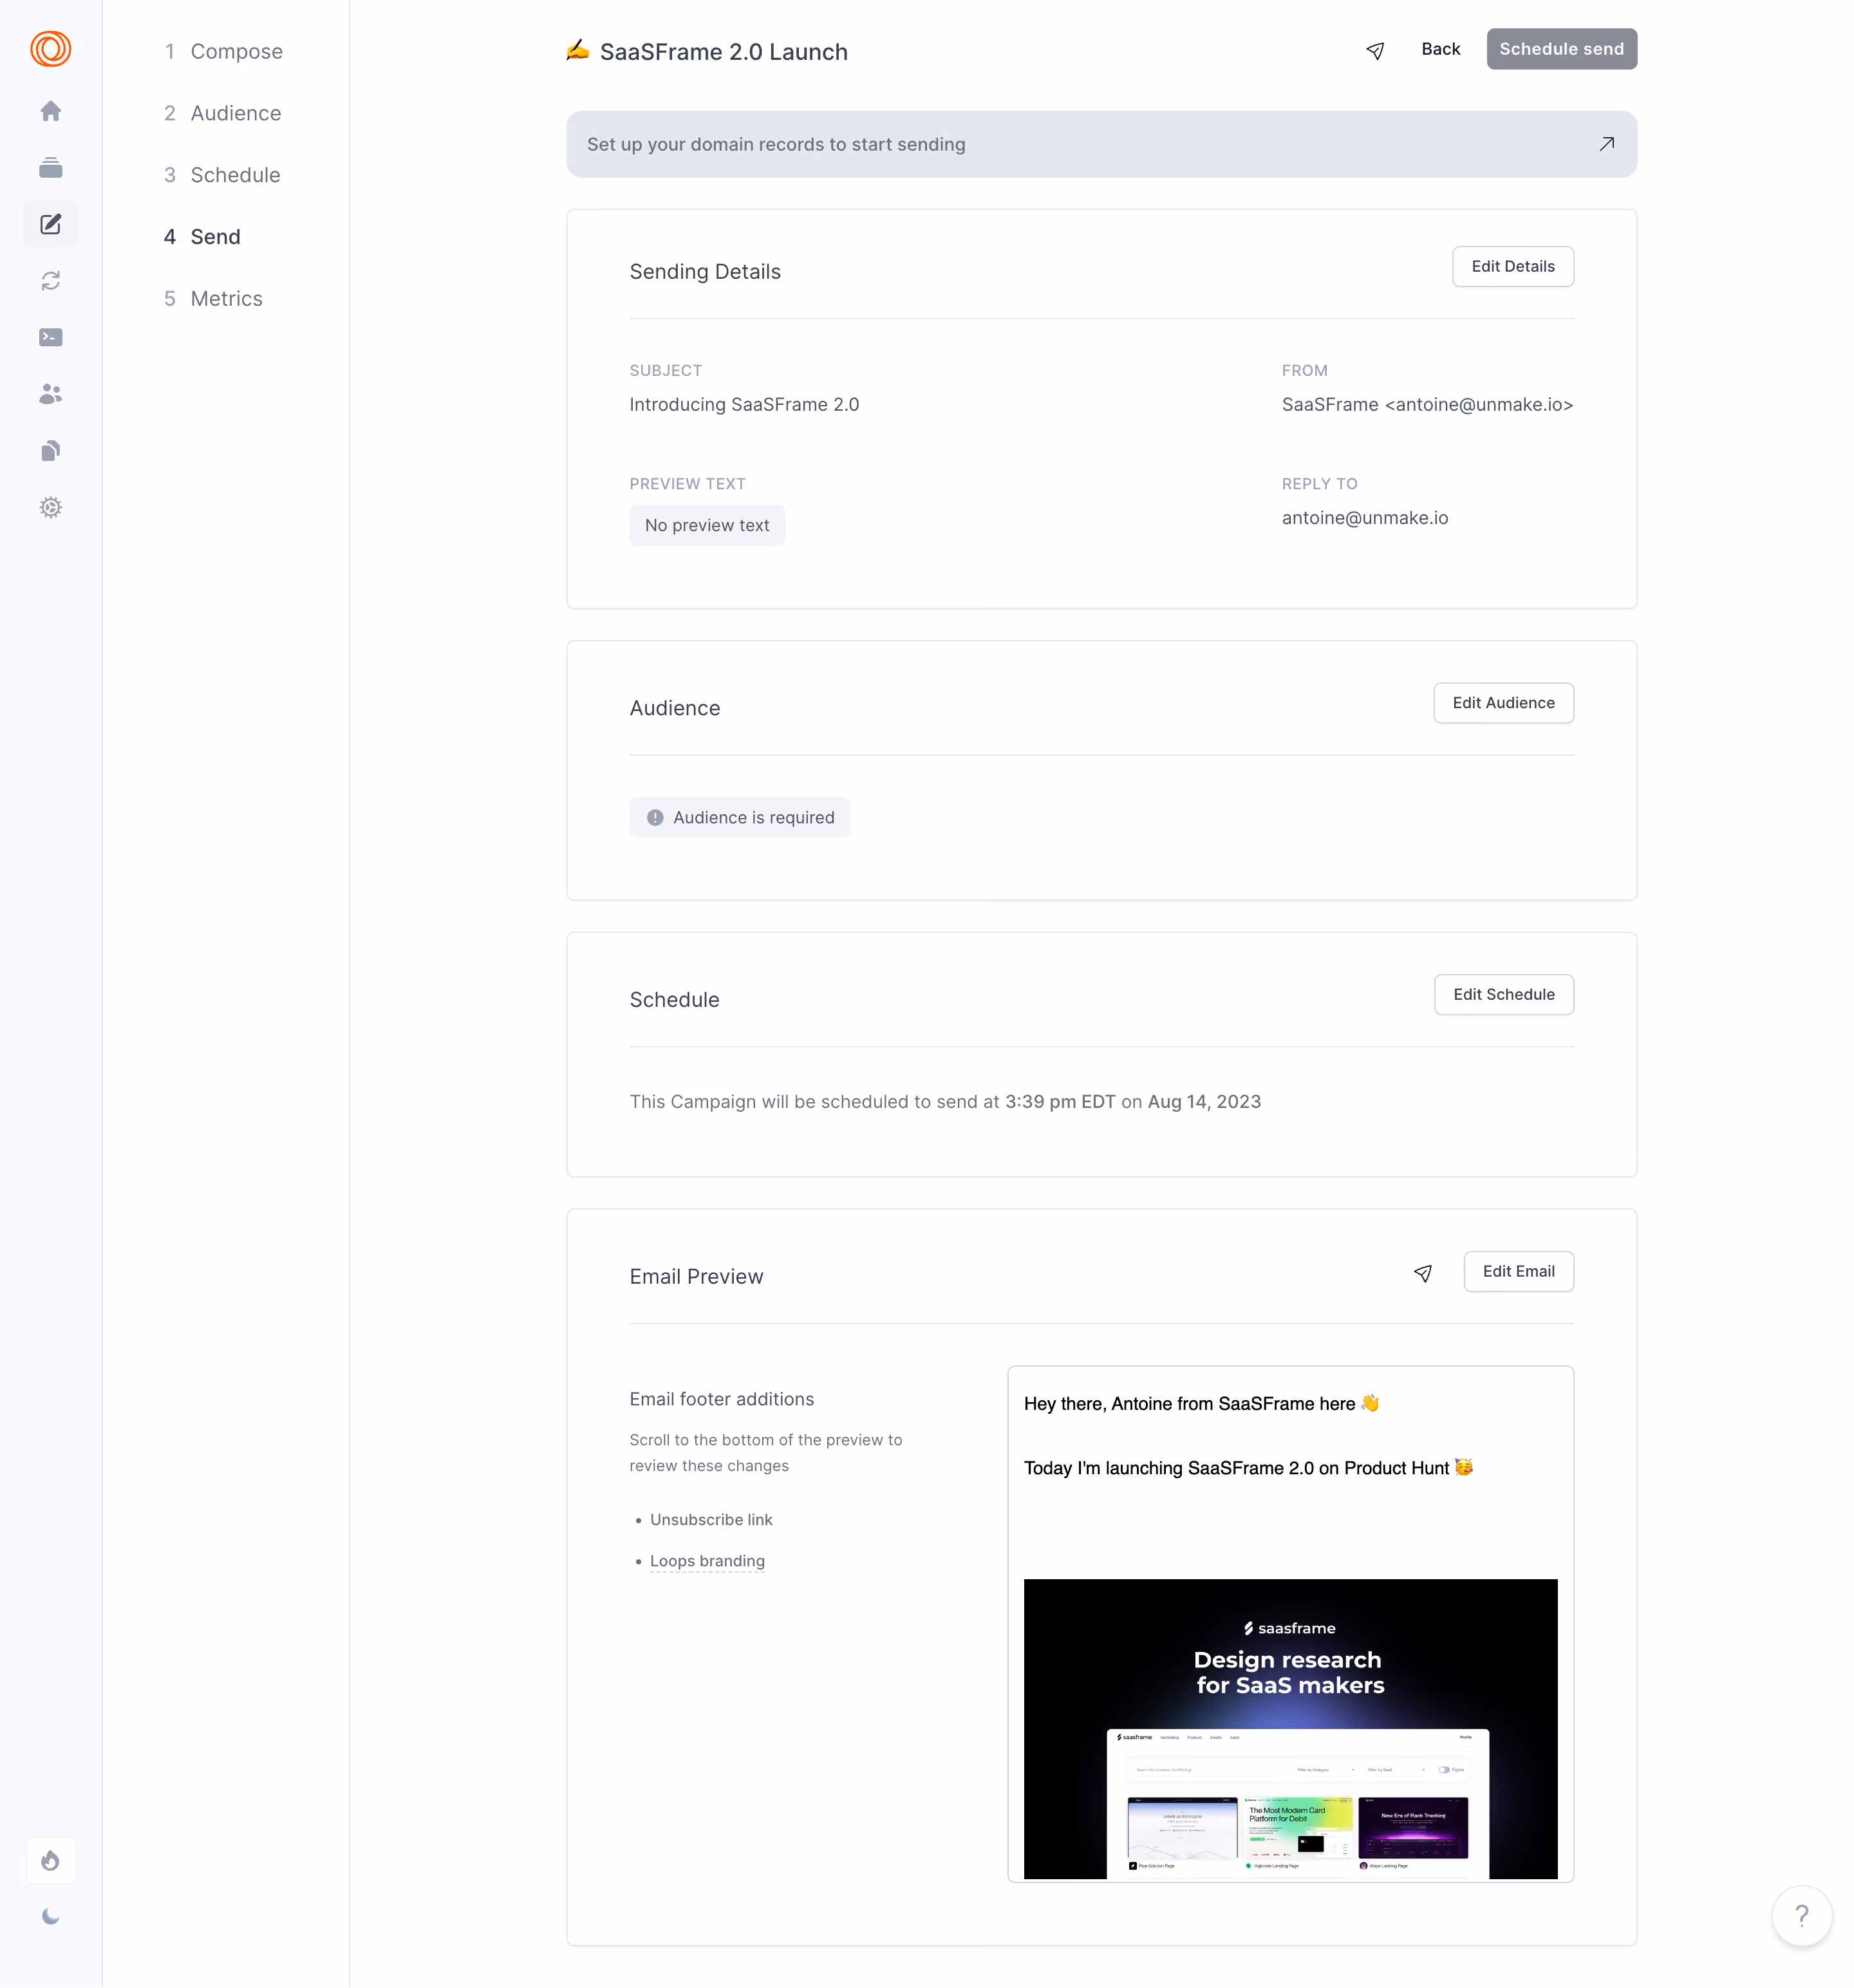Click the Unsubscribe link bullet text
This screenshot has width=1854, height=1988.
[711, 1520]
